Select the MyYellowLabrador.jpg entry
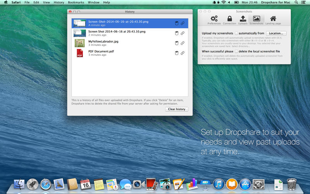Image resolution: width=310 pixels, height=194 pixels. tap(130, 43)
